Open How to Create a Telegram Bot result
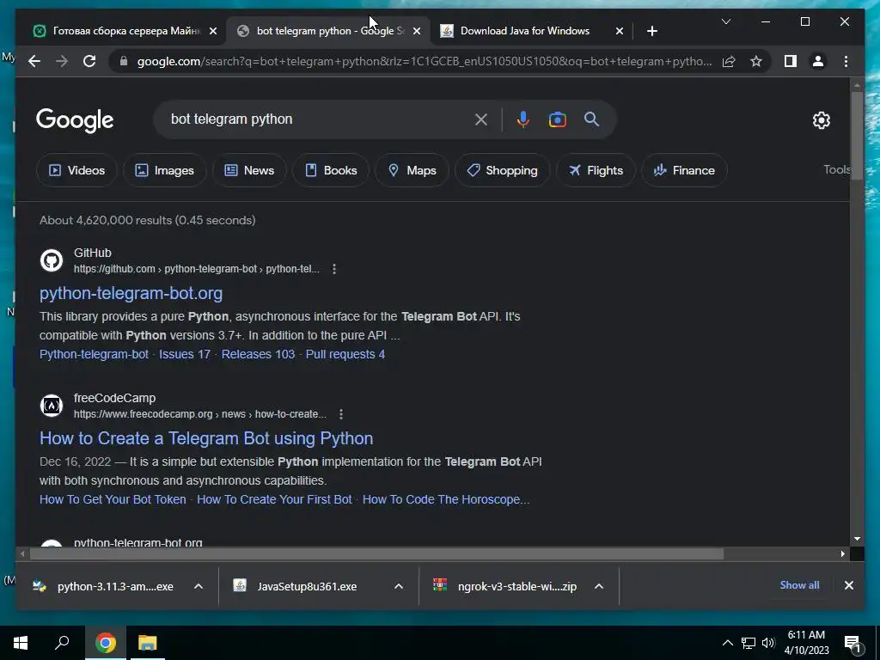This screenshot has height=660, width=880. [x=206, y=438]
